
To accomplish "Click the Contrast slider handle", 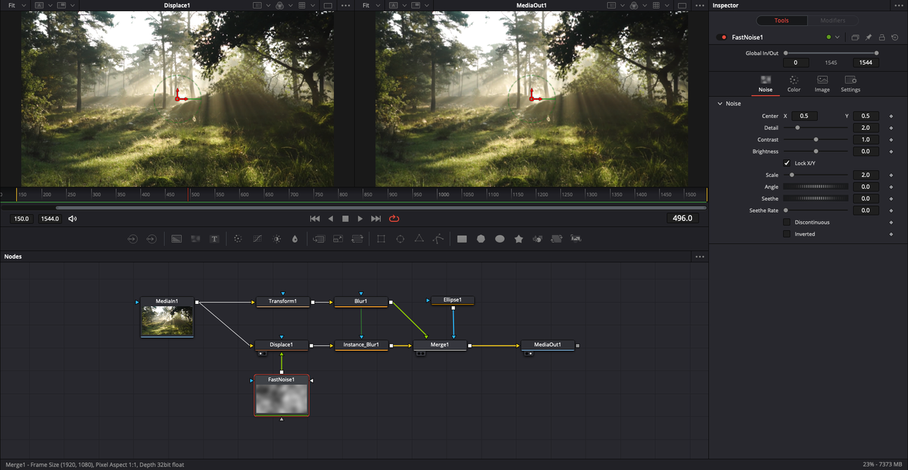I will click(x=816, y=139).
